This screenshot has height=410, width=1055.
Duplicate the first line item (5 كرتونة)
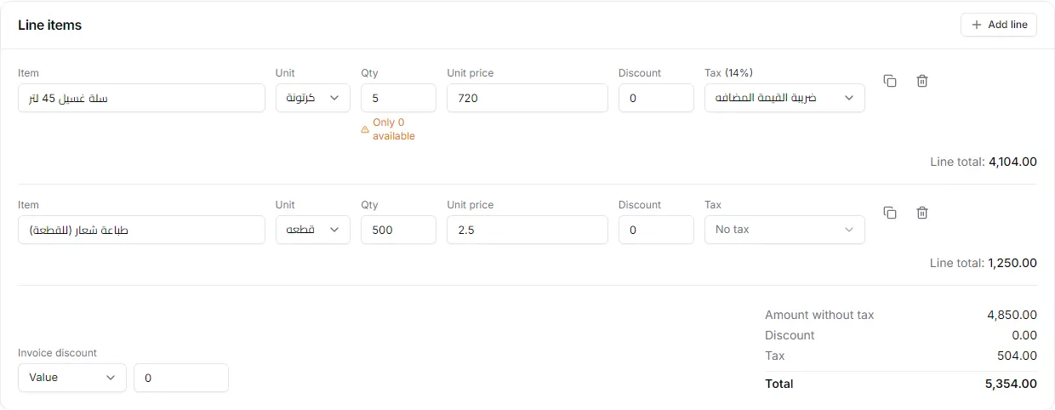pyautogui.click(x=890, y=81)
